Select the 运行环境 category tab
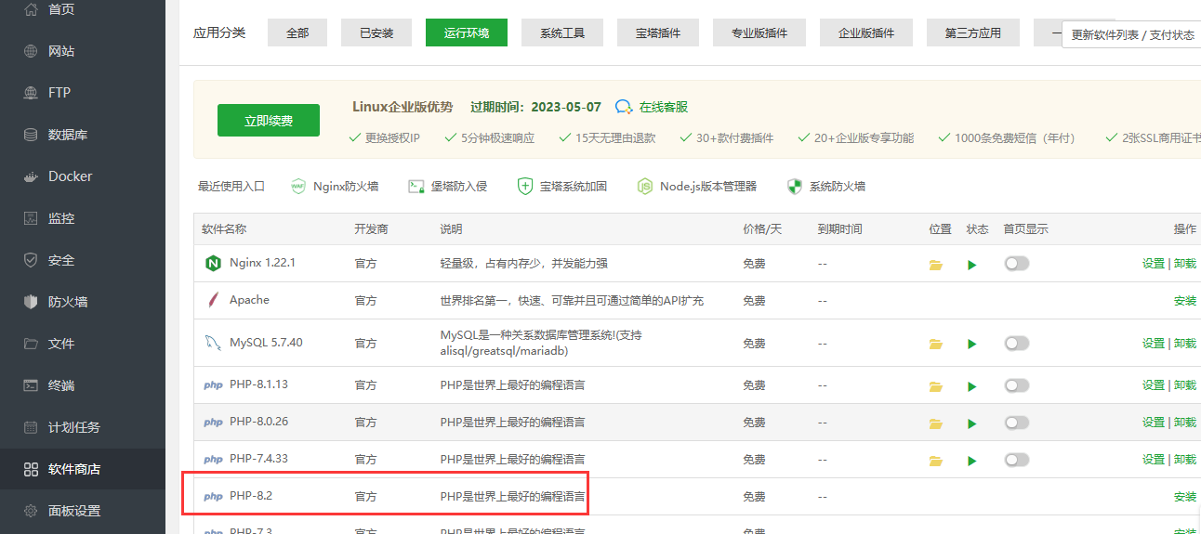This screenshot has height=534, width=1201. [467, 33]
